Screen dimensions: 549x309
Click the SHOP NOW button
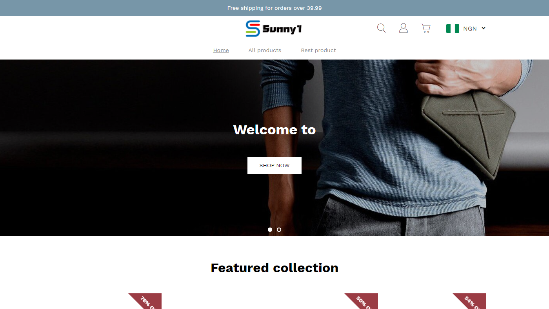coord(274,165)
